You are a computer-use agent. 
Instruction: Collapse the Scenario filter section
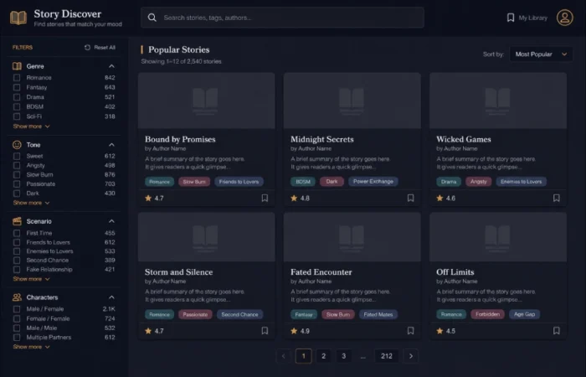111,221
